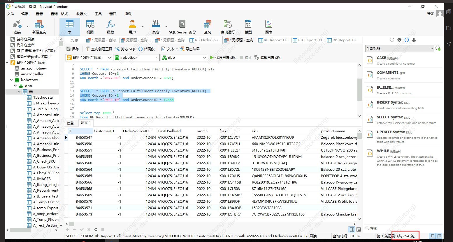
Task: Click the 登录 login link
Action: 431,13
